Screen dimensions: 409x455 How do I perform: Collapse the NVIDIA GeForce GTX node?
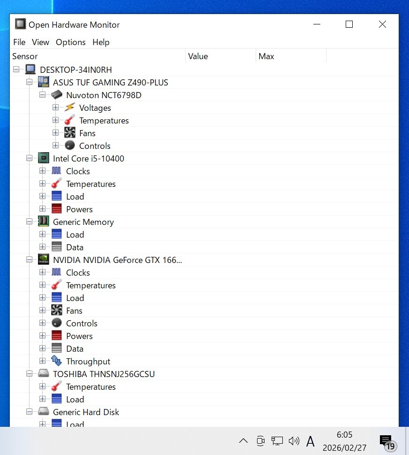click(29, 259)
